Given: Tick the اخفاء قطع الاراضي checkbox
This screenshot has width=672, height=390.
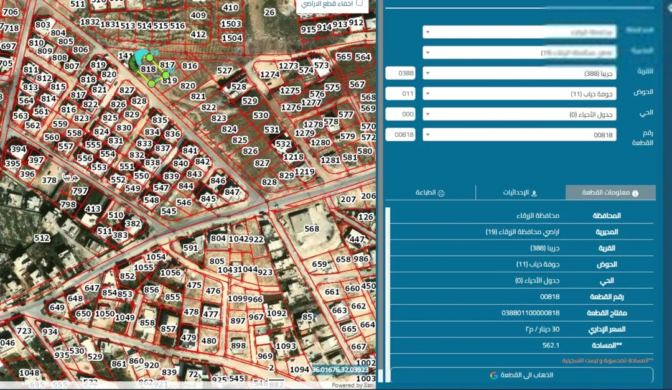Looking at the screenshot, I should click(360, 3).
